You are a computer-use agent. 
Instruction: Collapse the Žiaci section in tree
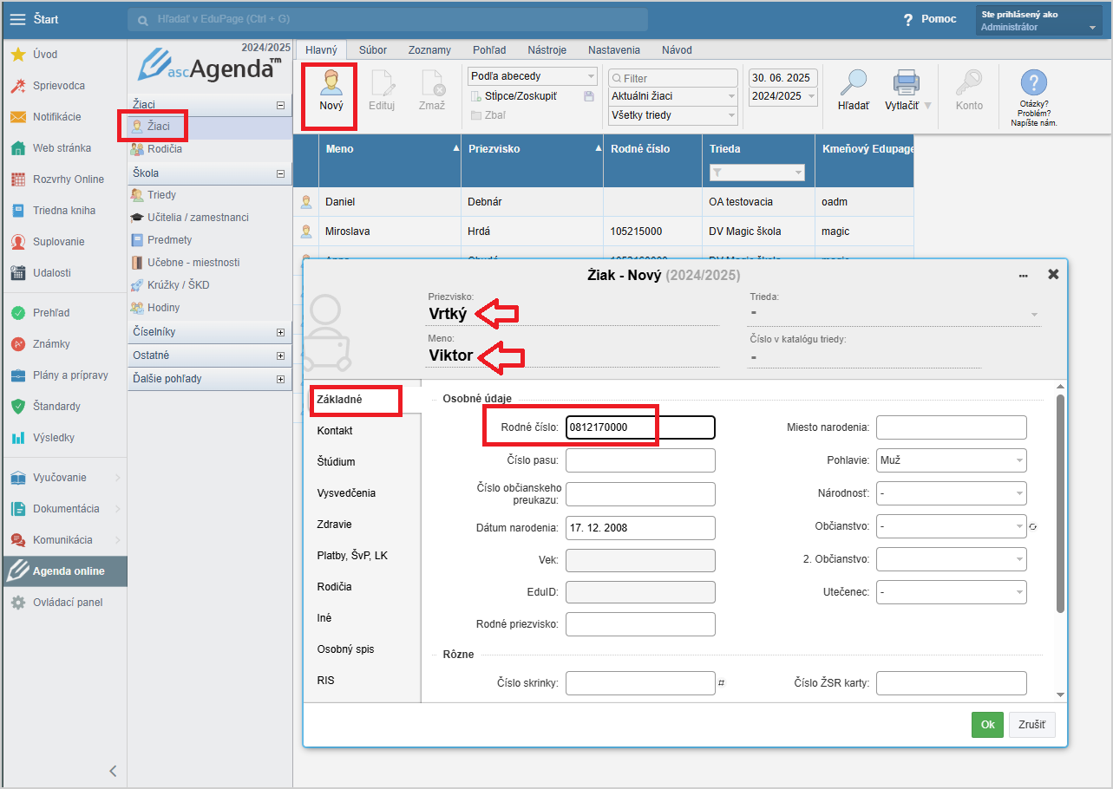(x=280, y=105)
